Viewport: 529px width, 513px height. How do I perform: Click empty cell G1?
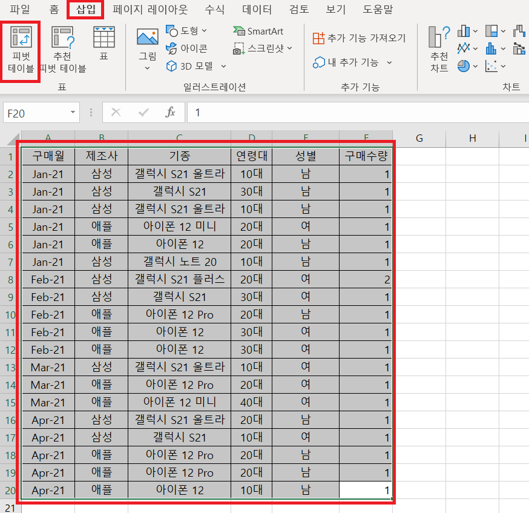tap(419, 156)
